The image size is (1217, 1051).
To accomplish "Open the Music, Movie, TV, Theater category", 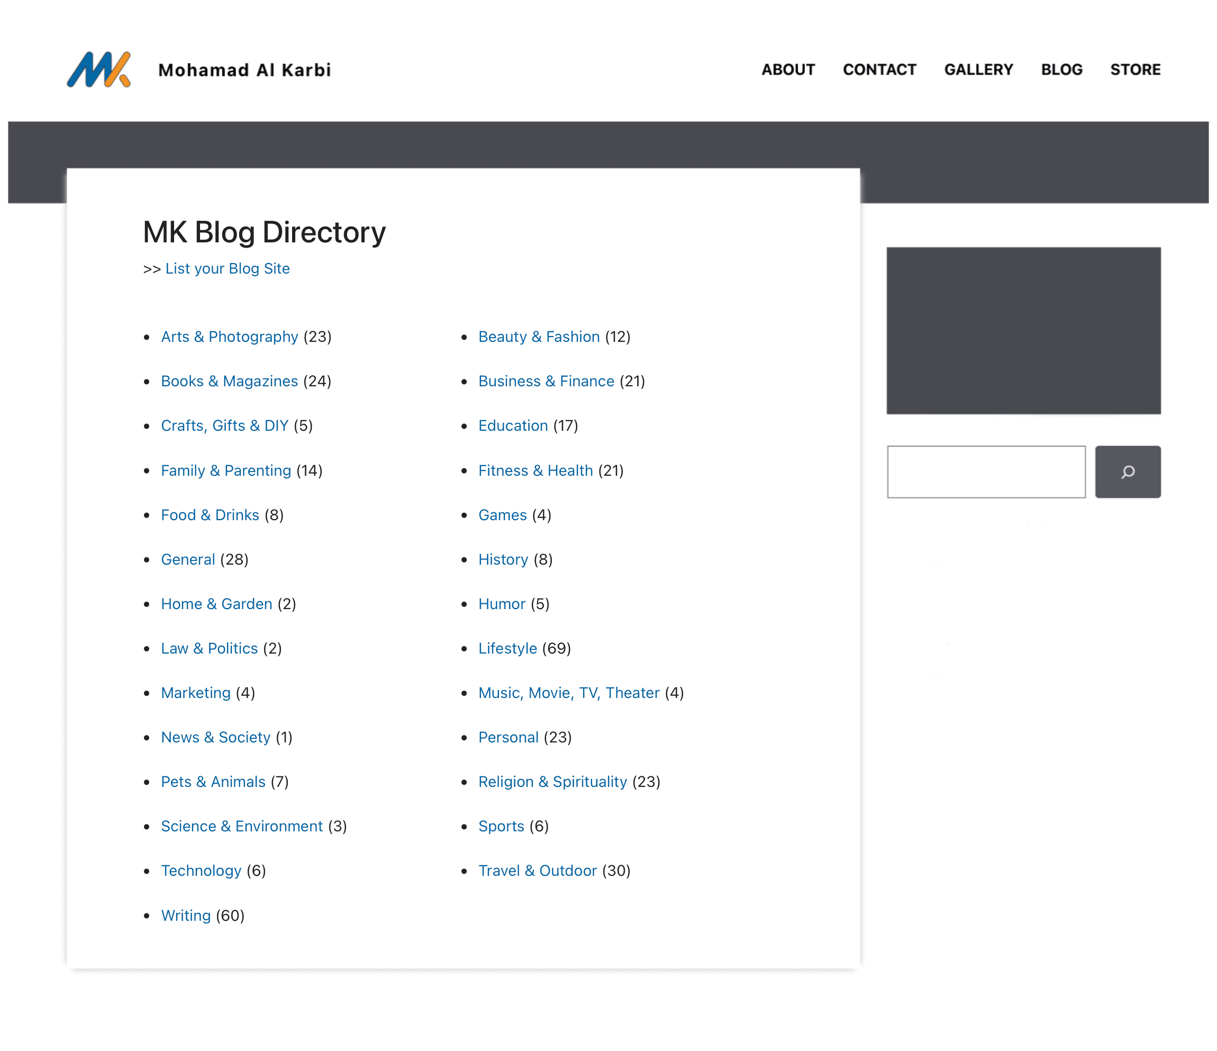I will pos(570,693).
